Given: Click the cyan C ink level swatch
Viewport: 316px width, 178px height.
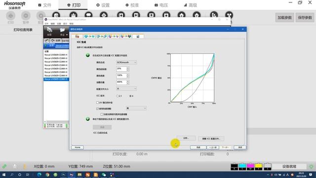Looking at the screenshot, I should 242,167.
